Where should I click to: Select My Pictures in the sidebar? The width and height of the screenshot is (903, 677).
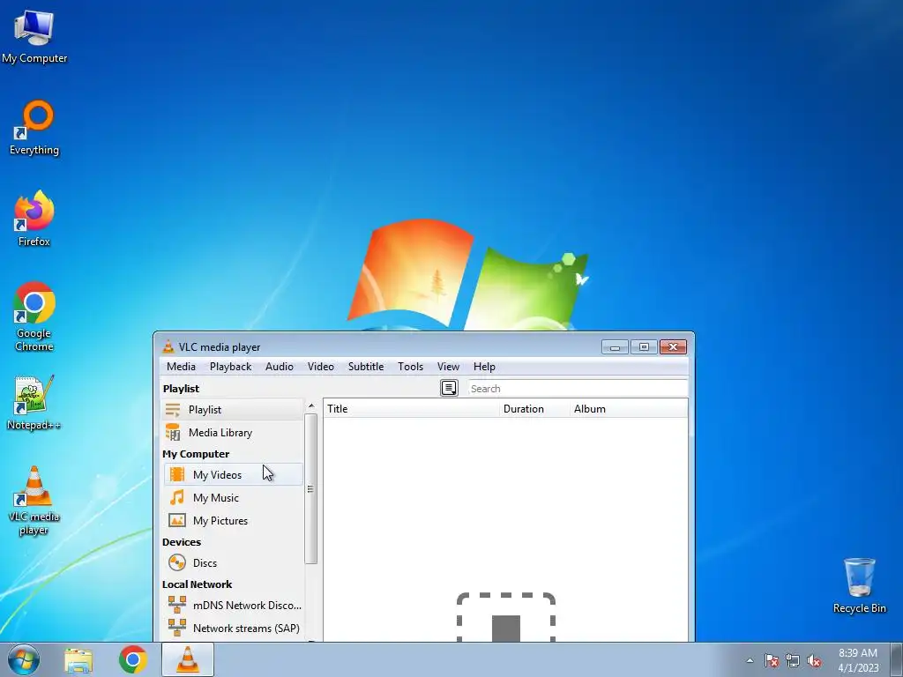pyautogui.click(x=233, y=520)
